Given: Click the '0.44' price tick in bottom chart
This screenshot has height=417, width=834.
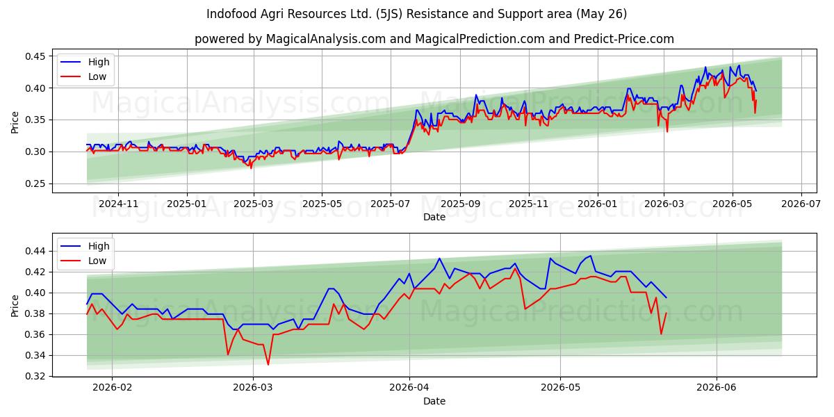Looking at the screenshot, I should 36,251.
